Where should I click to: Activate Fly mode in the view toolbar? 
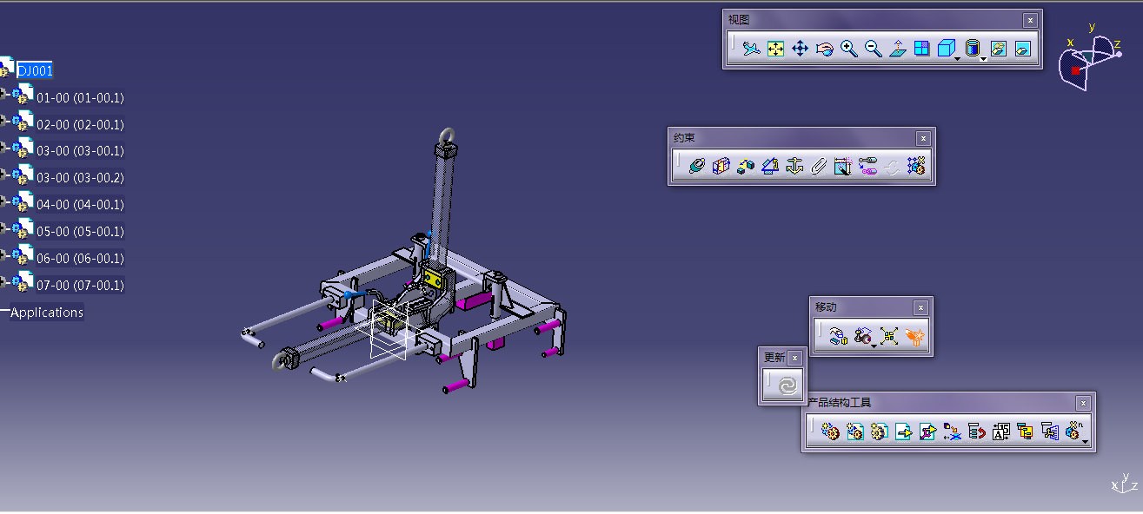[x=752, y=49]
